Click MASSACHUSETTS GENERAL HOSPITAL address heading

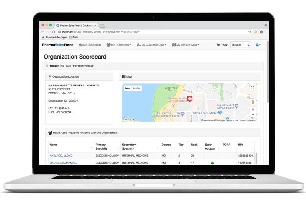(74, 85)
